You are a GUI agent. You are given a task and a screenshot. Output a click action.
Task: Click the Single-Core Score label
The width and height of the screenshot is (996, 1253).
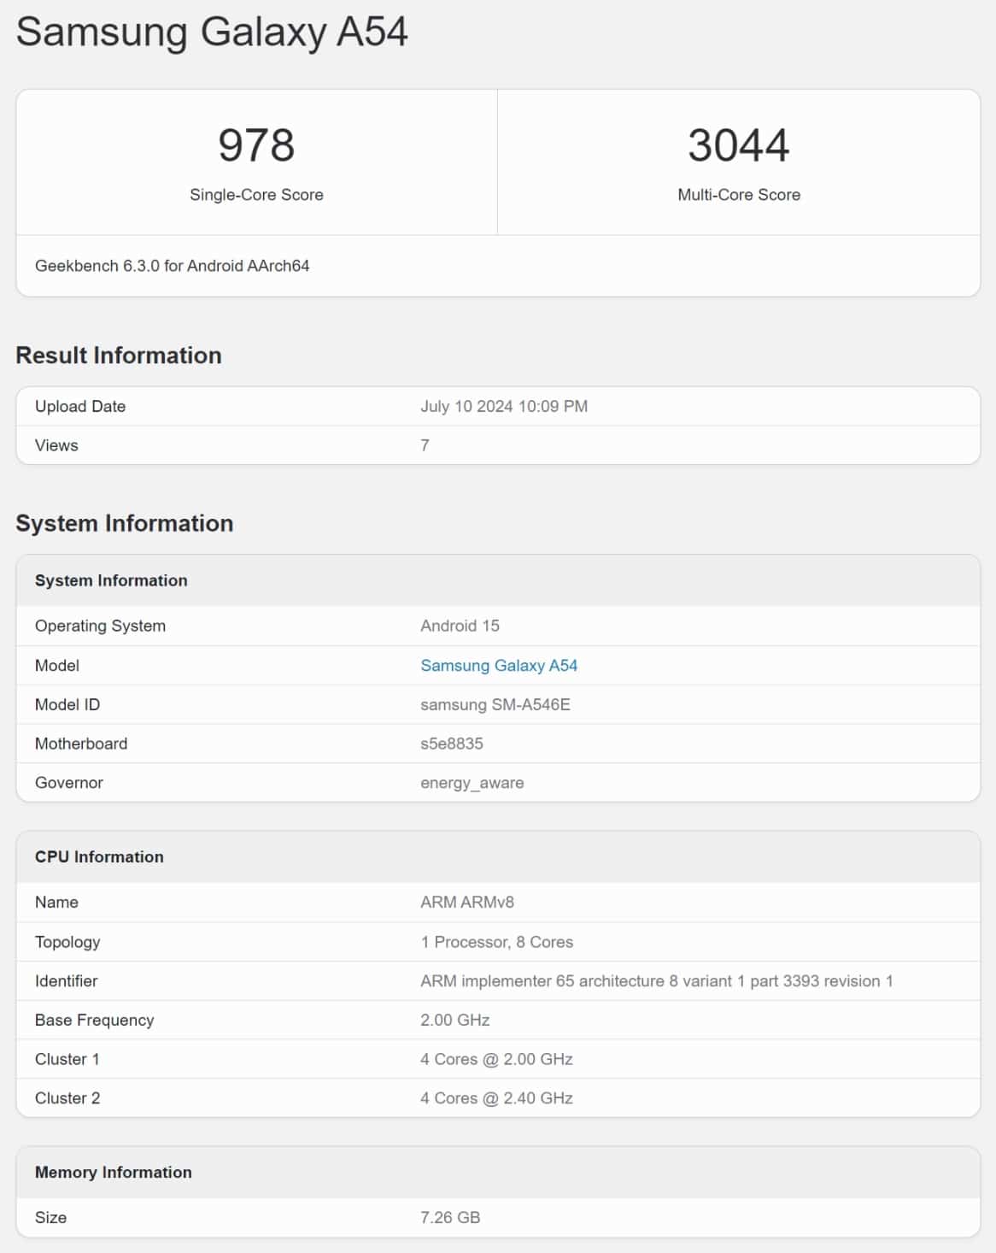click(256, 195)
